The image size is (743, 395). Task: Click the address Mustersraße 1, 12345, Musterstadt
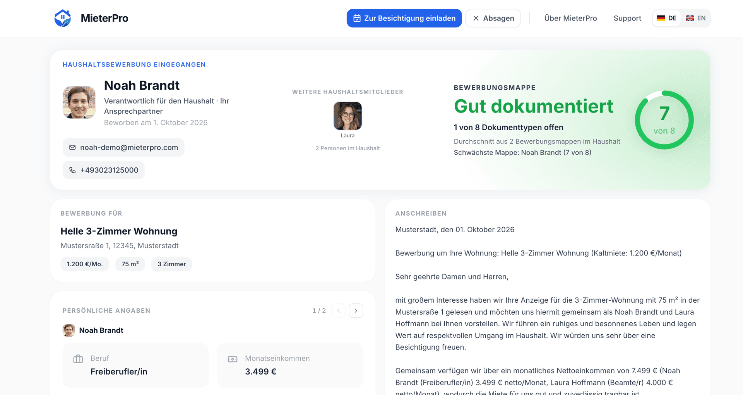(120, 246)
